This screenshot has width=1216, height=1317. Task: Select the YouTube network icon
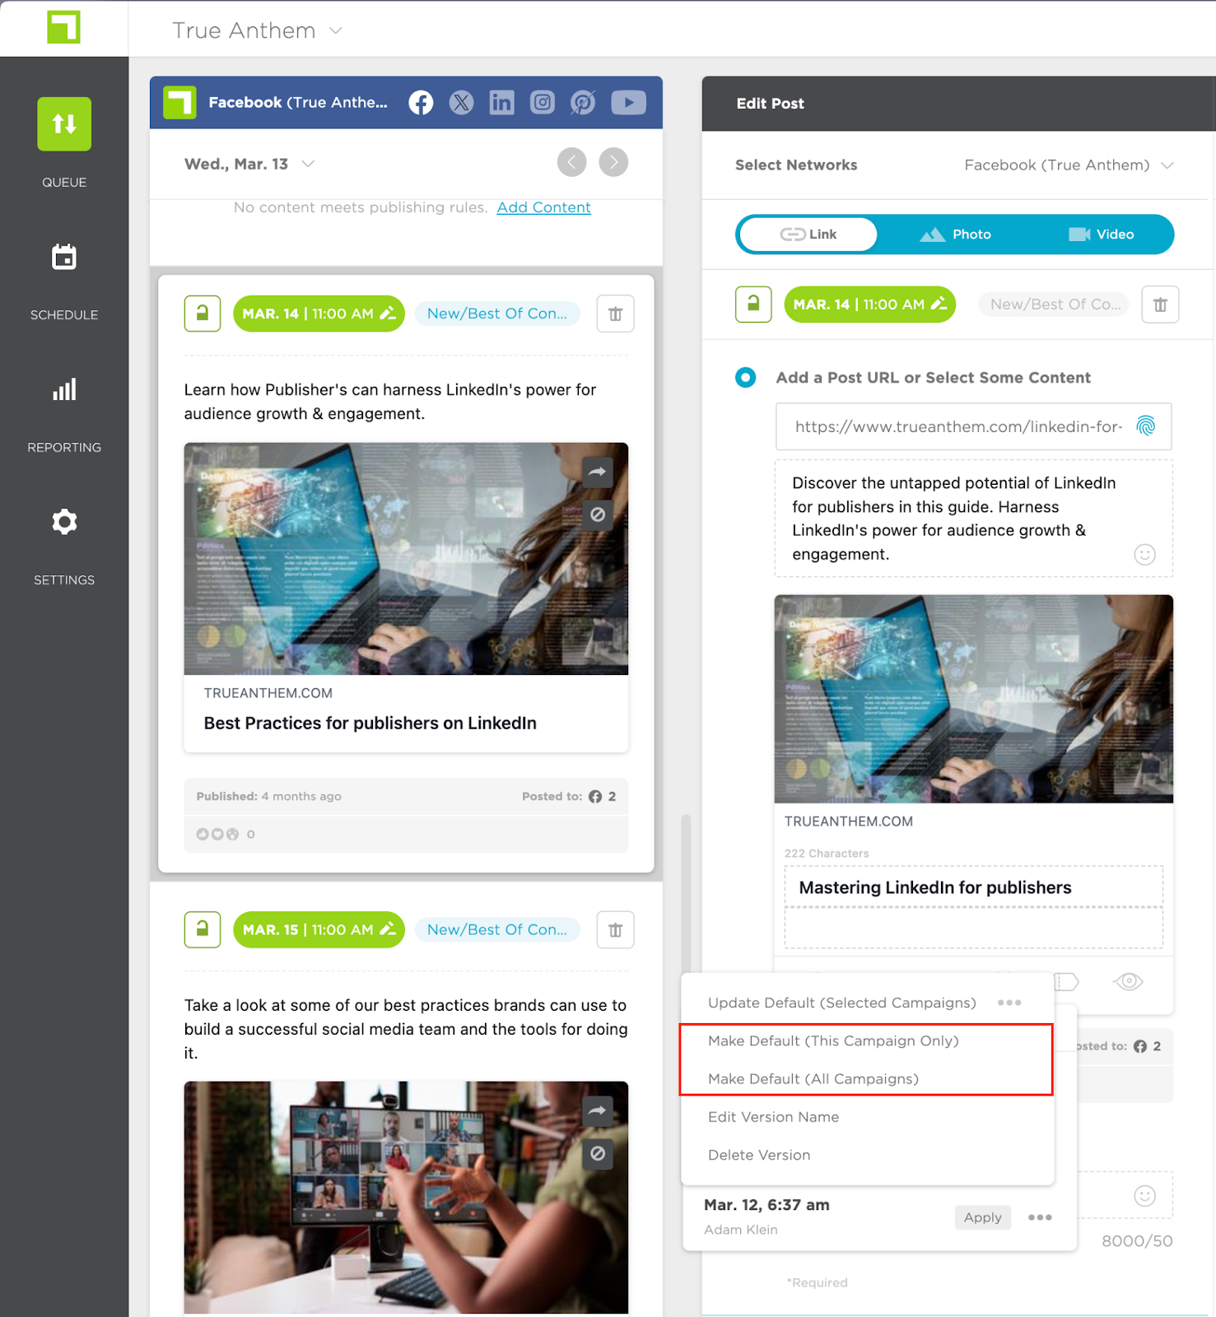click(x=628, y=103)
